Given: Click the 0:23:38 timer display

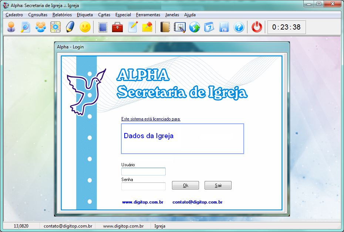Looking at the screenshot, I should [286, 27].
